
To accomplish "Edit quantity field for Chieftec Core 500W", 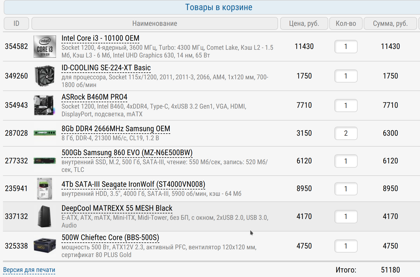I will [x=346, y=246].
